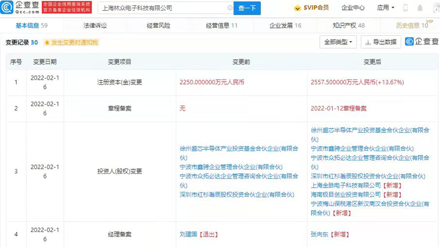This screenshot has height=247, width=440.
Task: Switch to the 法律诉讼 tab
Action: (x=95, y=26)
